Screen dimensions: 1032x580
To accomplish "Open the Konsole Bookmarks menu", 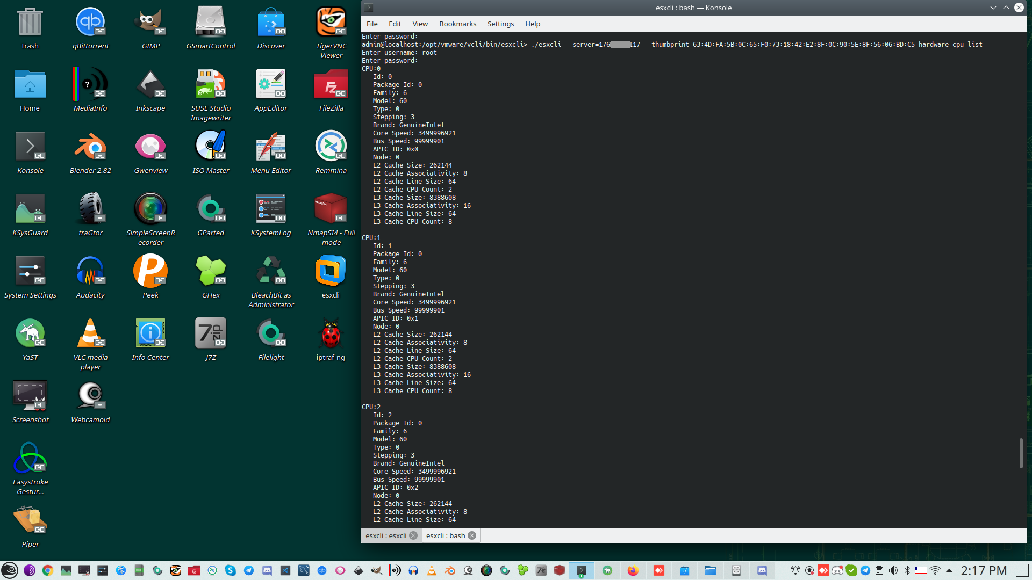I will 457,24.
